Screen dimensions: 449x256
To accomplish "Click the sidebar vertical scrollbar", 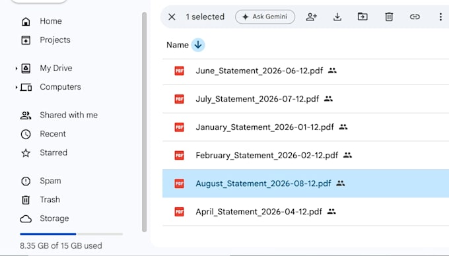I will pyautogui.click(x=145, y=122).
